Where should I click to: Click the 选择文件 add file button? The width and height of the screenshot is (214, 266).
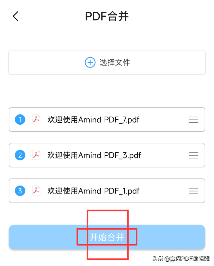[107, 62]
